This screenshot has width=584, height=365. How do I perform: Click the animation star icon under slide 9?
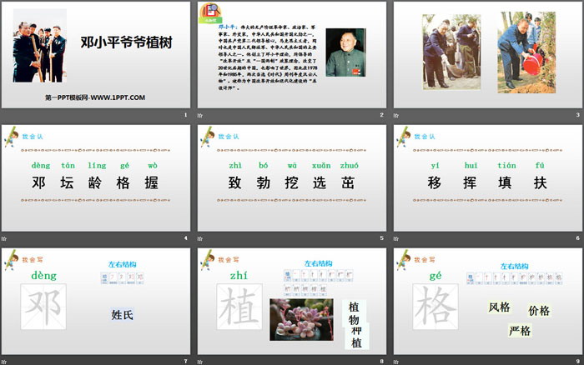coord(396,362)
